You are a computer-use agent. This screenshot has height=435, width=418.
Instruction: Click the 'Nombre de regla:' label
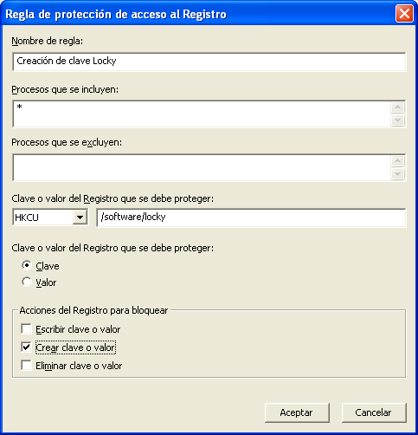[48, 42]
